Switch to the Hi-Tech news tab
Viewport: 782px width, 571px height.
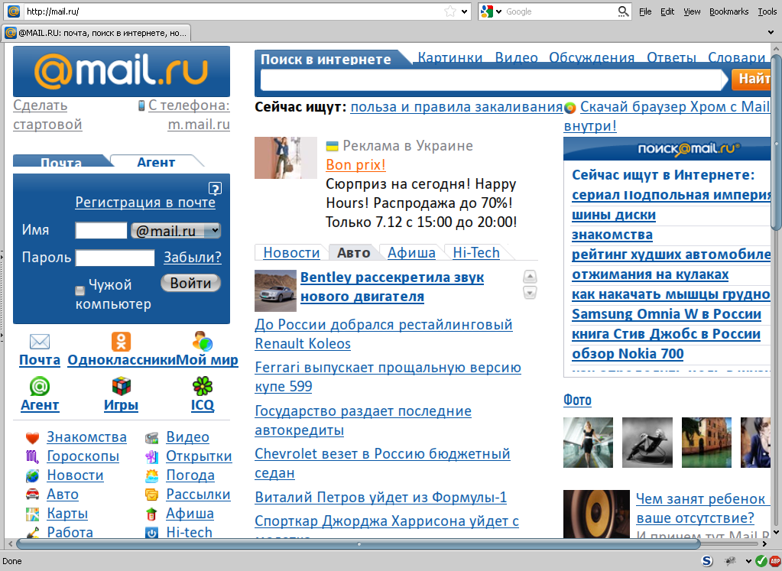(x=475, y=253)
